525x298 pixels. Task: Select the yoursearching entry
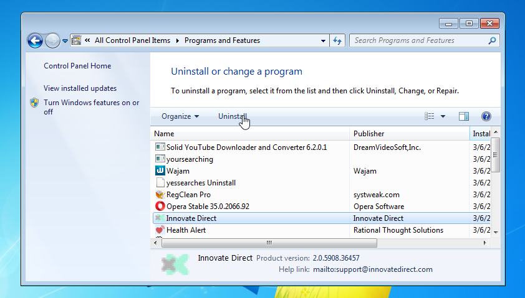tap(190, 159)
